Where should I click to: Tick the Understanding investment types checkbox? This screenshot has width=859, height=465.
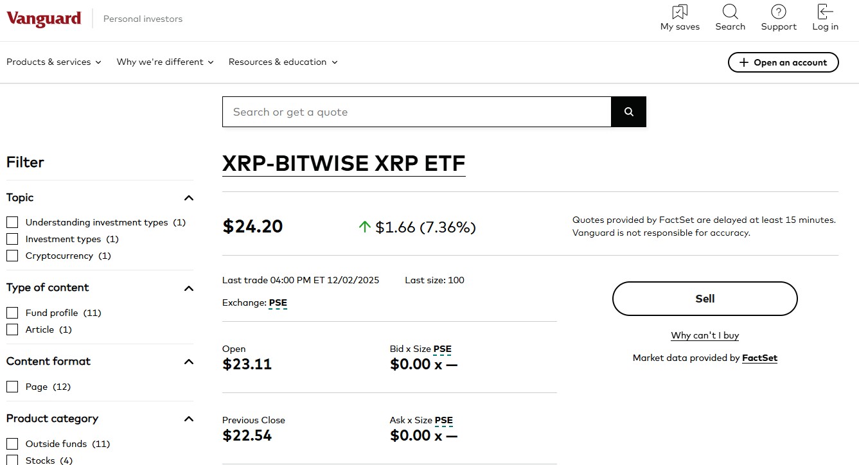coord(12,222)
